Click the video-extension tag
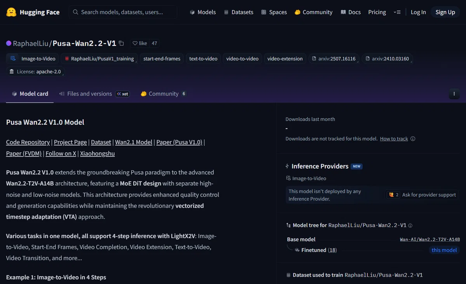This screenshot has width=466, height=284. [285, 59]
